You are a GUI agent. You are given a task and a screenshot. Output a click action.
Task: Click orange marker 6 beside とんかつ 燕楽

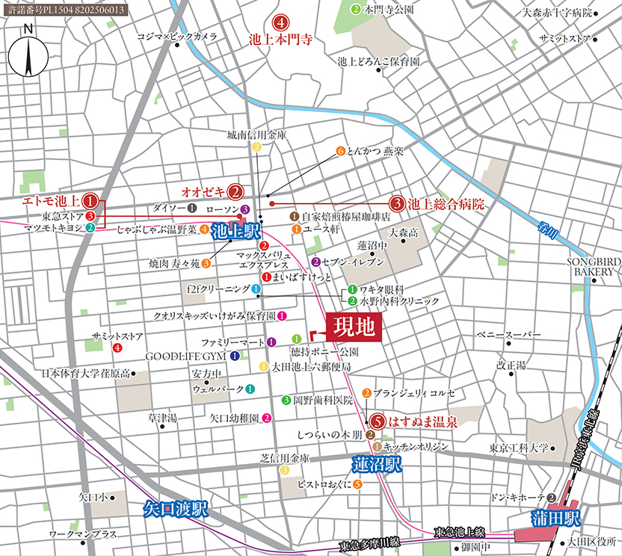(x=340, y=151)
